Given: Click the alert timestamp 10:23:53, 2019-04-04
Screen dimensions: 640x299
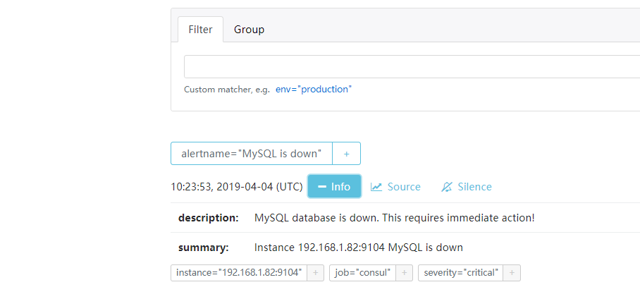Looking at the screenshot, I should [x=237, y=187].
